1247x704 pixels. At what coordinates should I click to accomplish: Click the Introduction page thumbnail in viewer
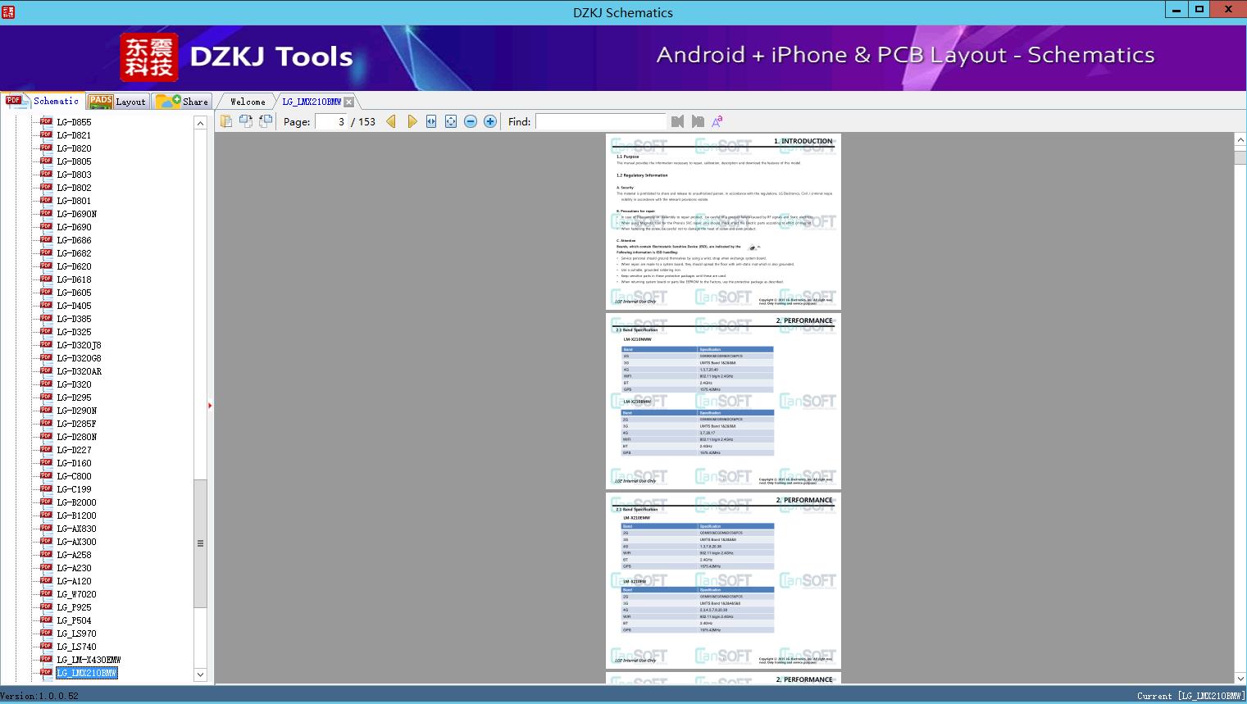point(723,221)
